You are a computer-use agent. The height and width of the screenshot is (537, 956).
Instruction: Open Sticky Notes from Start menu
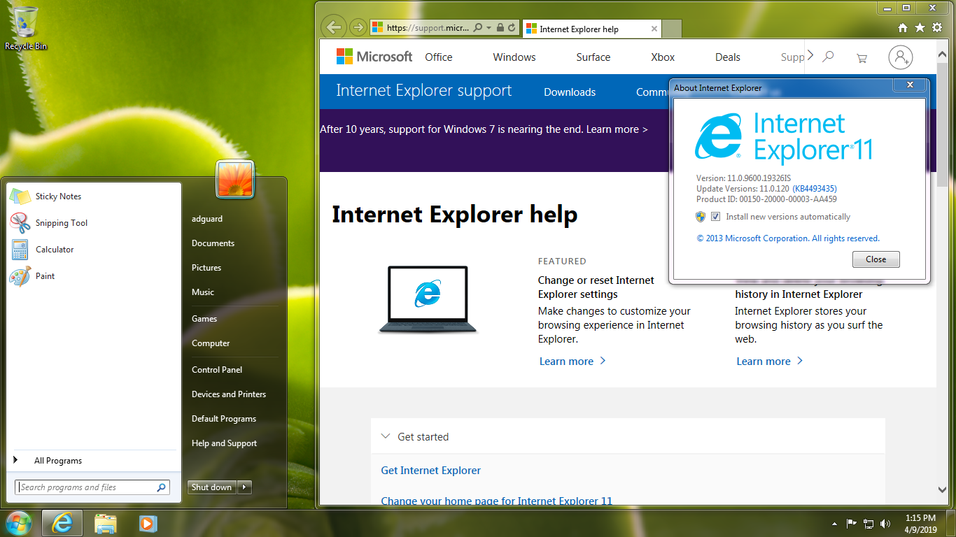click(x=94, y=196)
